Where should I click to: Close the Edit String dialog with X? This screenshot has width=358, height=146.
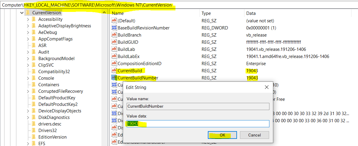pos(266,87)
